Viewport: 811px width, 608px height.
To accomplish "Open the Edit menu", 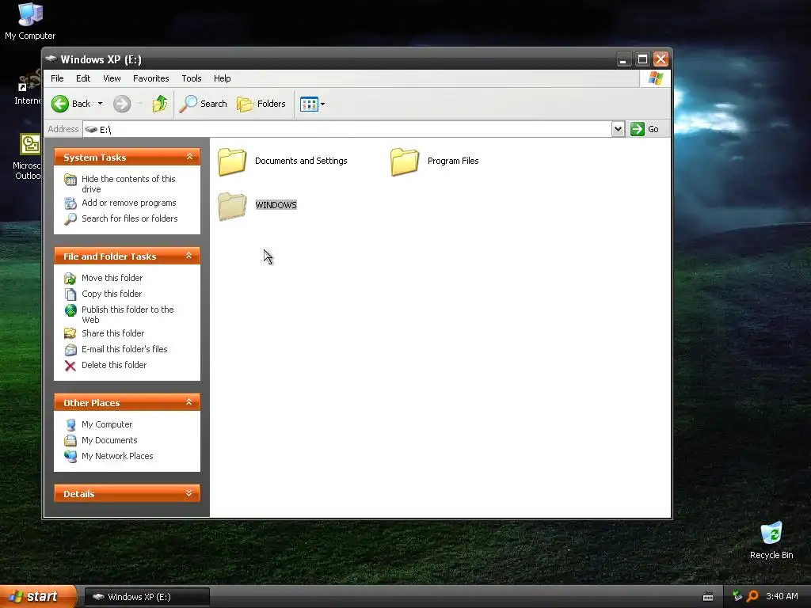I will (x=83, y=78).
